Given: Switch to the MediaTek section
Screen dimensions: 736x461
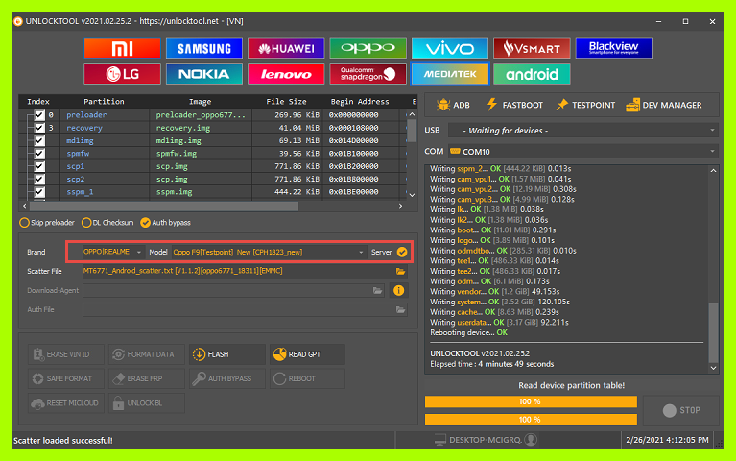Looking at the screenshot, I should 450,74.
